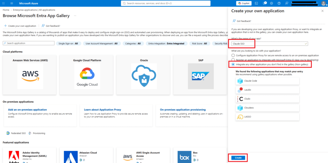
Task: Click the feedback icon in the top bar
Action: click(x=287, y=3)
